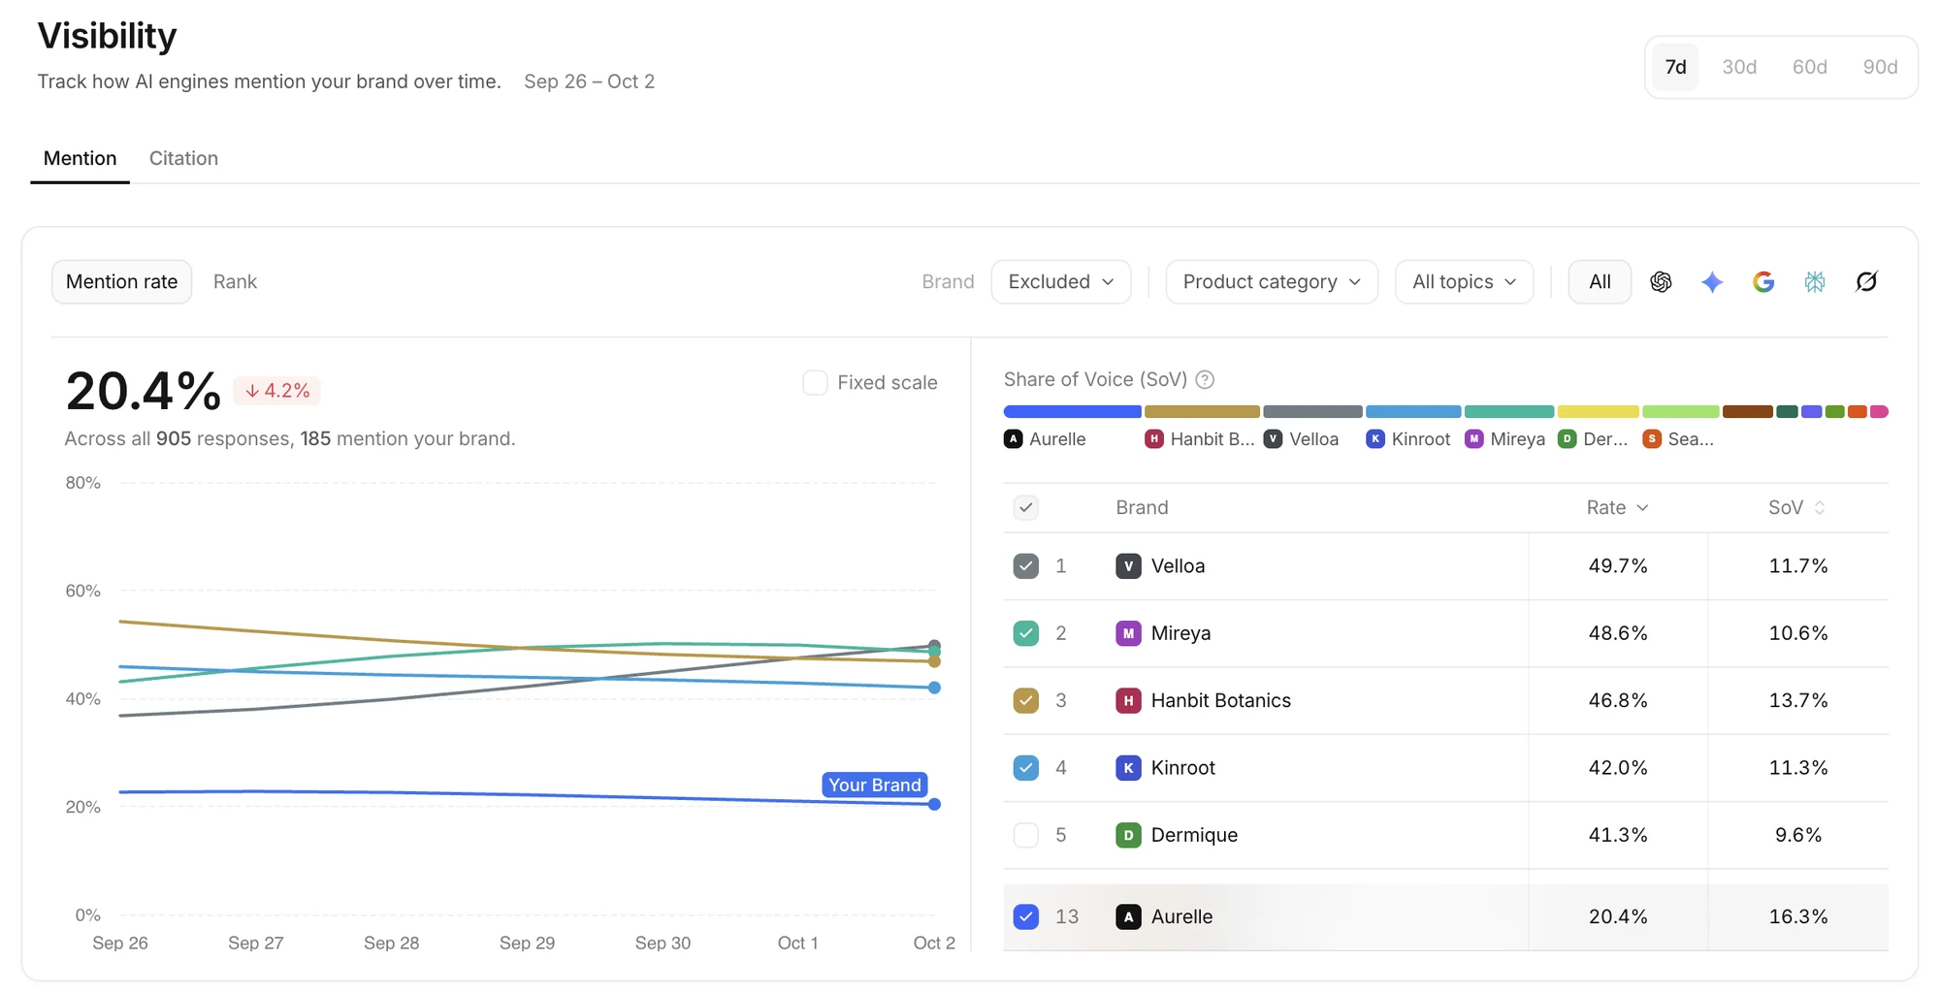Click the Brand column header
The image size is (1940, 993).
click(x=1142, y=507)
